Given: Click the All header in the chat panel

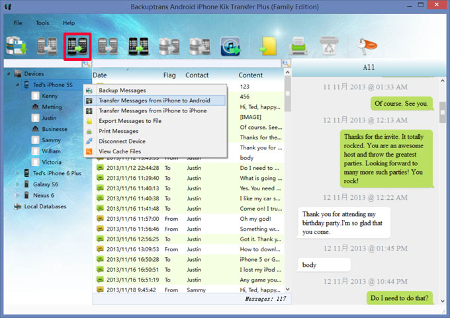Looking at the screenshot, I should [x=369, y=67].
